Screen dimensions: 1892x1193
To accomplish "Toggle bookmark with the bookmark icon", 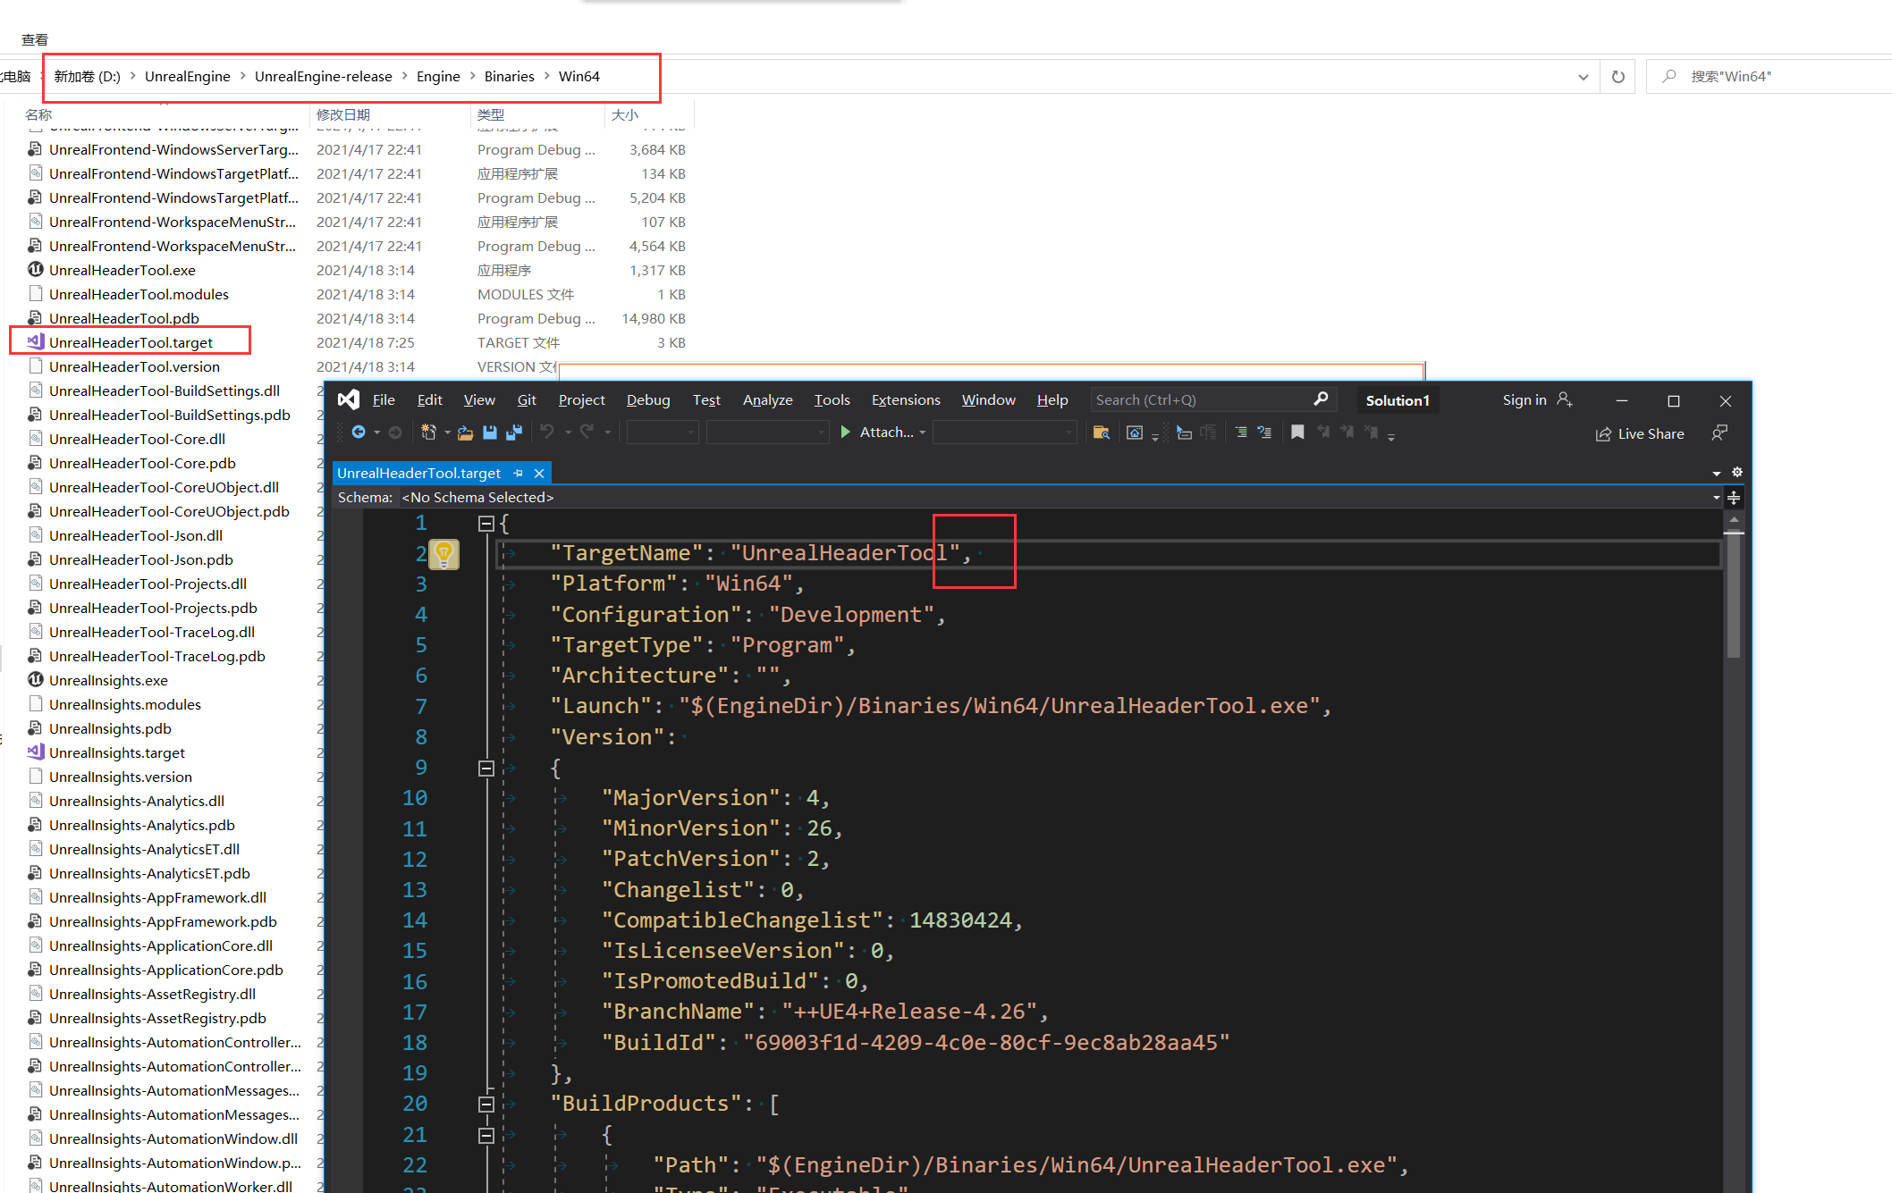I will (x=1297, y=433).
